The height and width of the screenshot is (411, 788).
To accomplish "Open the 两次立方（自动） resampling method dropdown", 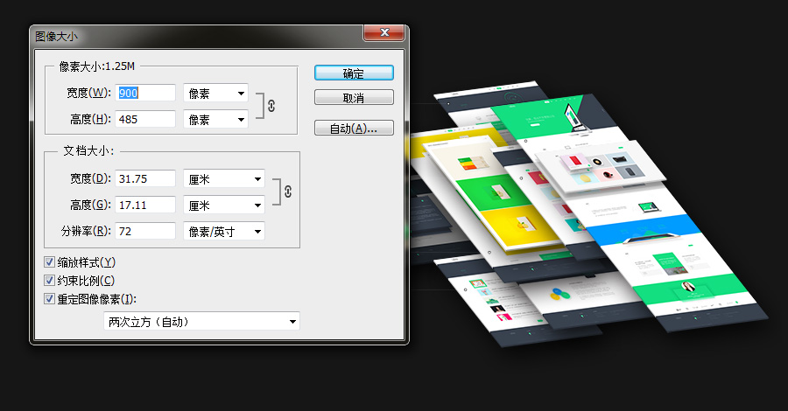I will click(x=201, y=322).
